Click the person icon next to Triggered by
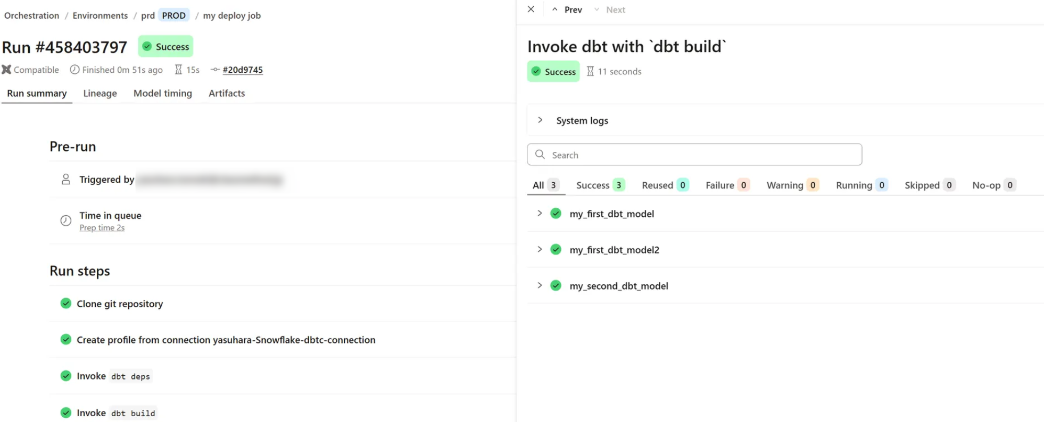 [66, 180]
